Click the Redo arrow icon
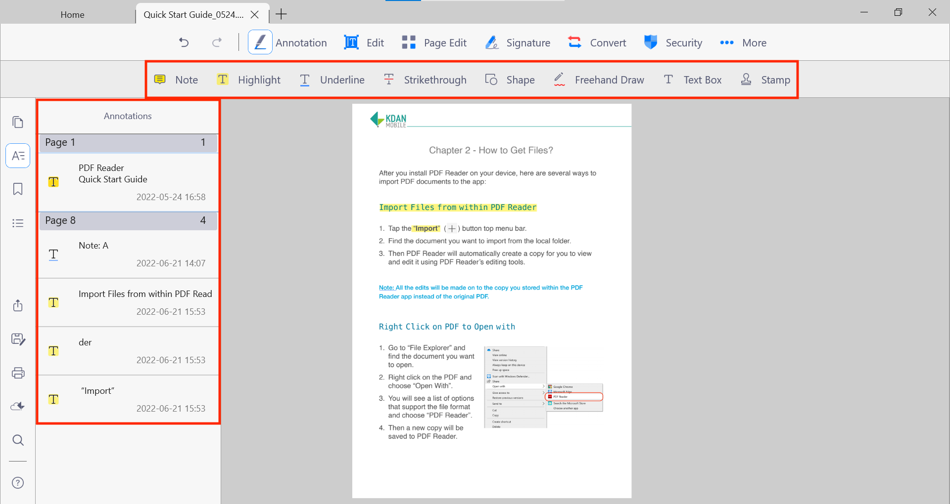Image resolution: width=950 pixels, height=504 pixels. (217, 42)
